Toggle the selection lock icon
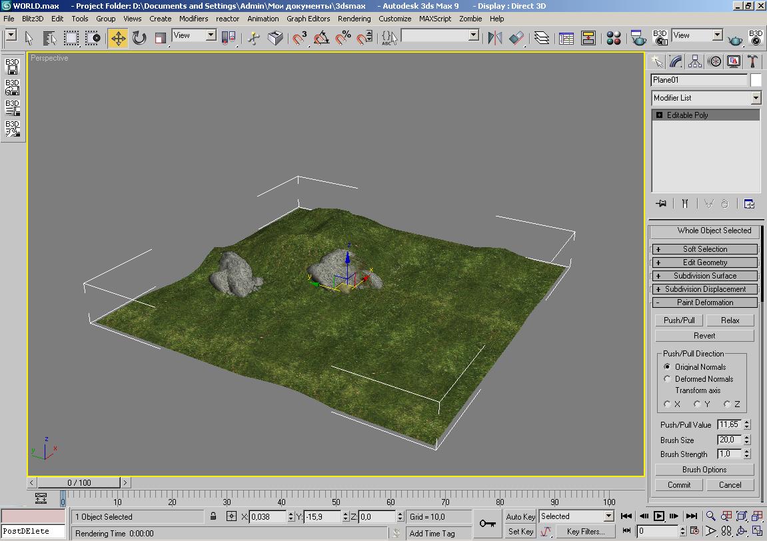 coord(213,516)
